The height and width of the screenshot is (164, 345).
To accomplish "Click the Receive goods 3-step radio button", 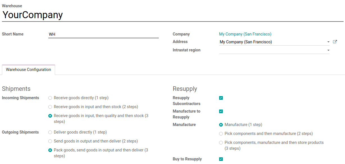I will [x=50, y=116].
